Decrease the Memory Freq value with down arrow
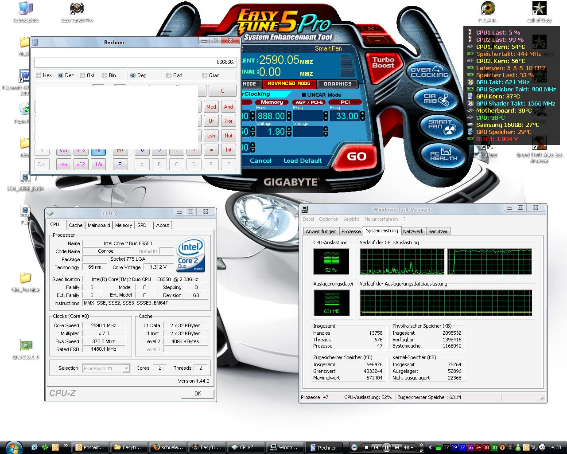This screenshot has height=454, width=567. point(289,118)
